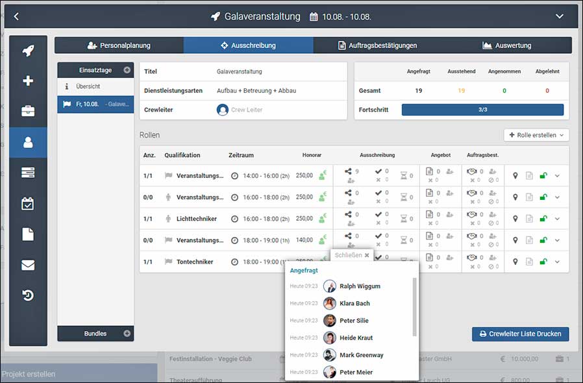
Task: Click the Crewleiter Liste Drucken button
Action: 520,334
